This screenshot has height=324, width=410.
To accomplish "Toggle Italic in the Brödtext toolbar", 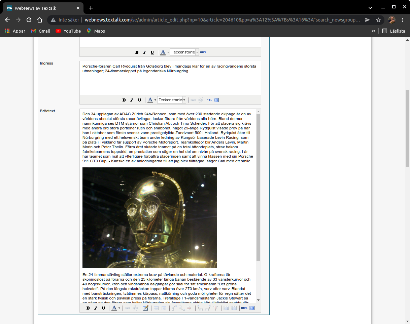I will [96, 308].
